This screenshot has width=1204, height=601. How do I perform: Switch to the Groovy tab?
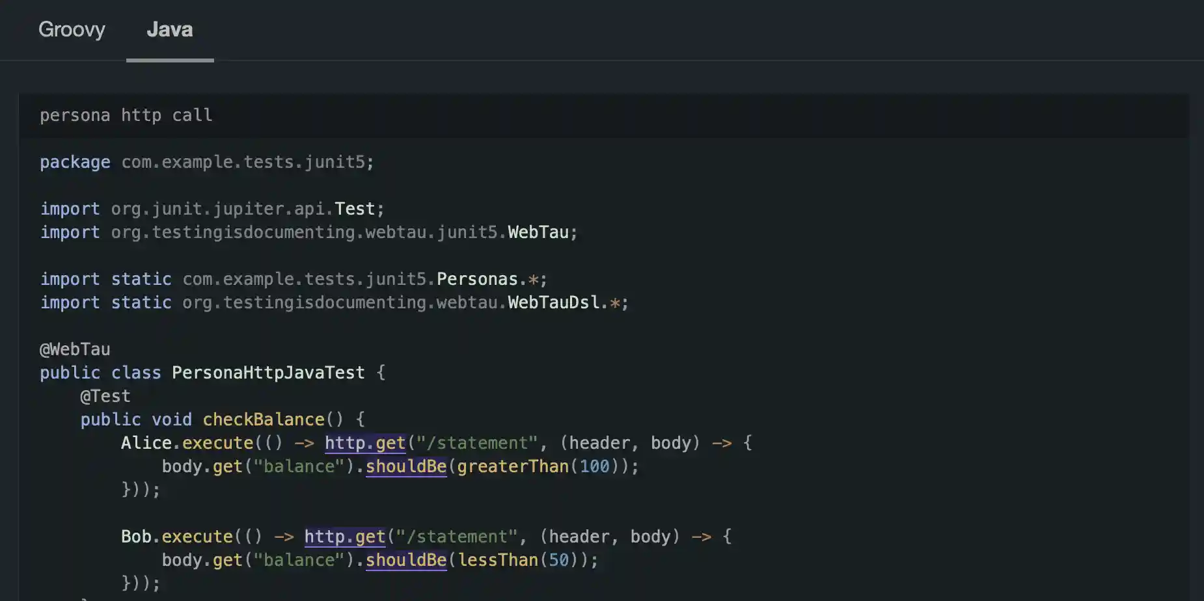(x=72, y=30)
